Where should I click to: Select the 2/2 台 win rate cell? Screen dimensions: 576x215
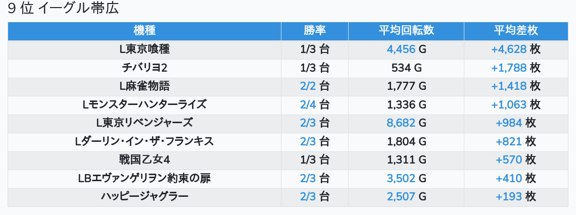314,86
